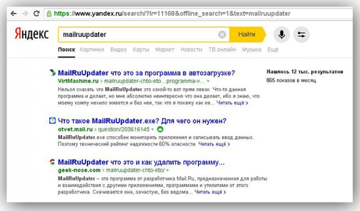Image resolution: width=360 pixels, height=211 pixels.
Task: Click the VirtMachine.ru site link
Action: click(78, 81)
